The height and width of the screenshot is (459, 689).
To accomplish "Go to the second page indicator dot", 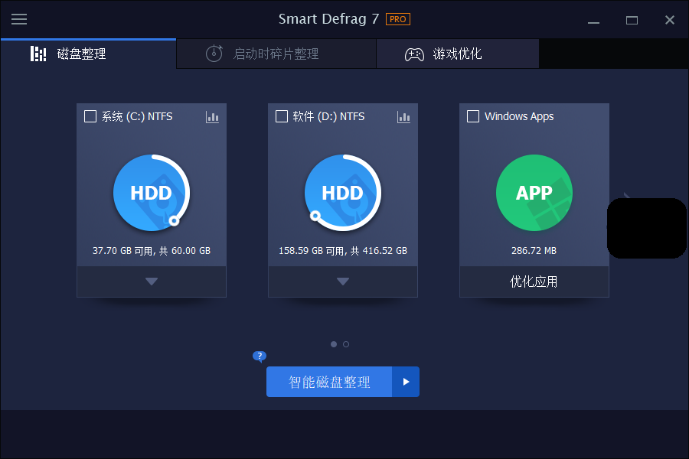I will point(346,344).
